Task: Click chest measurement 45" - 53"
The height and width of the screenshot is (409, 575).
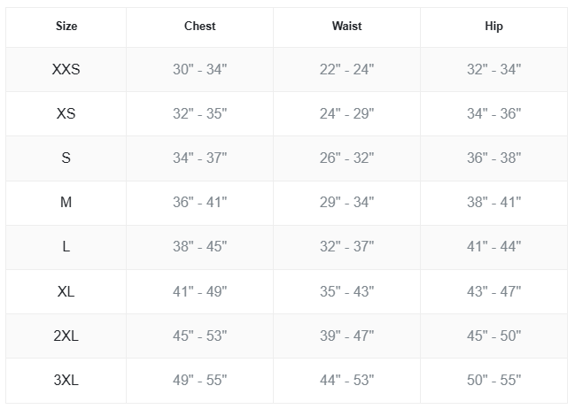Action: pyautogui.click(x=200, y=336)
